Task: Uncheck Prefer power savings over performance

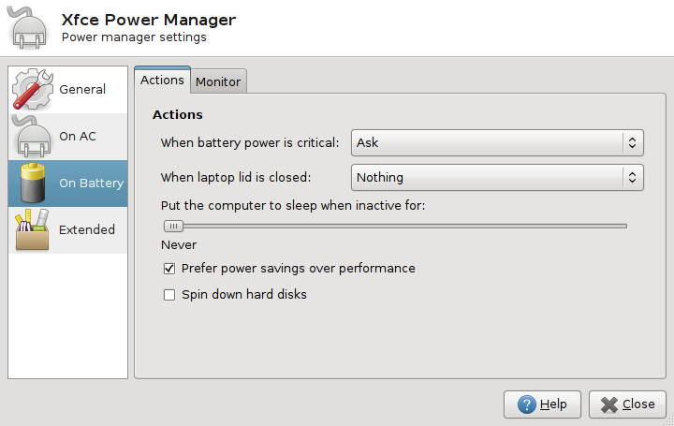Action: click(x=169, y=269)
